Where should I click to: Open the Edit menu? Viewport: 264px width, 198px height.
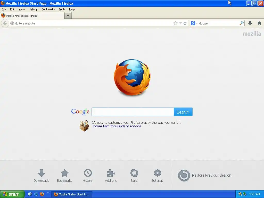coord(12,9)
